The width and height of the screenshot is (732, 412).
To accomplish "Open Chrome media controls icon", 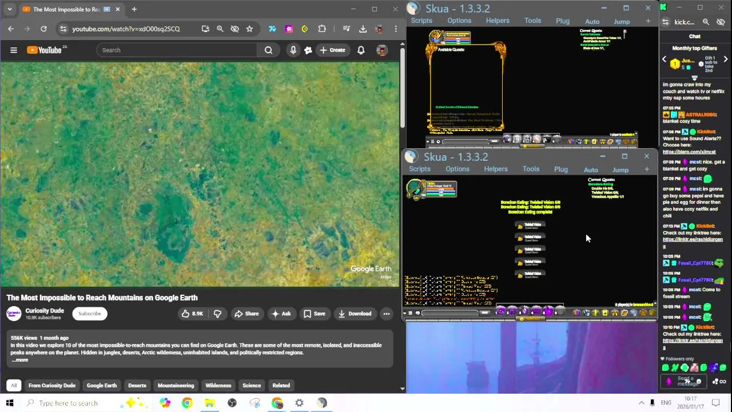I will (346, 29).
